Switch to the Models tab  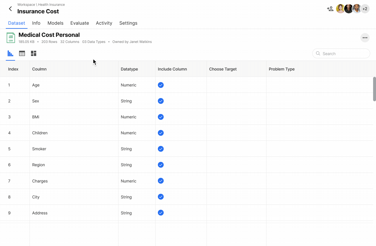click(55, 23)
